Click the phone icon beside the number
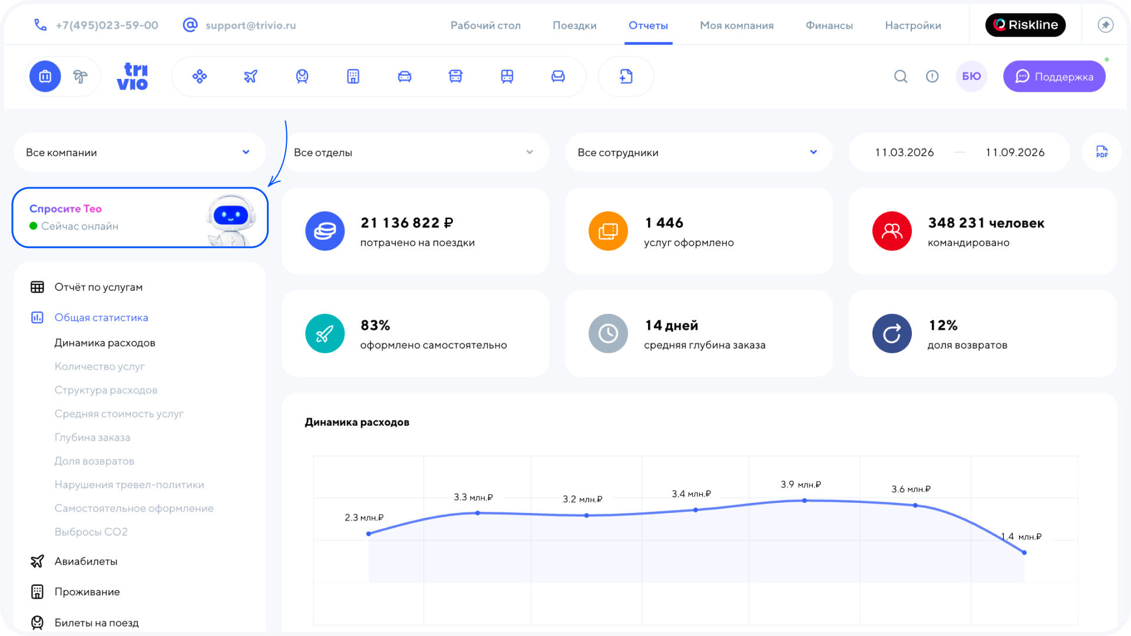Image resolution: width=1131 pixels, height=636 pixels. (x=40, y=25)
